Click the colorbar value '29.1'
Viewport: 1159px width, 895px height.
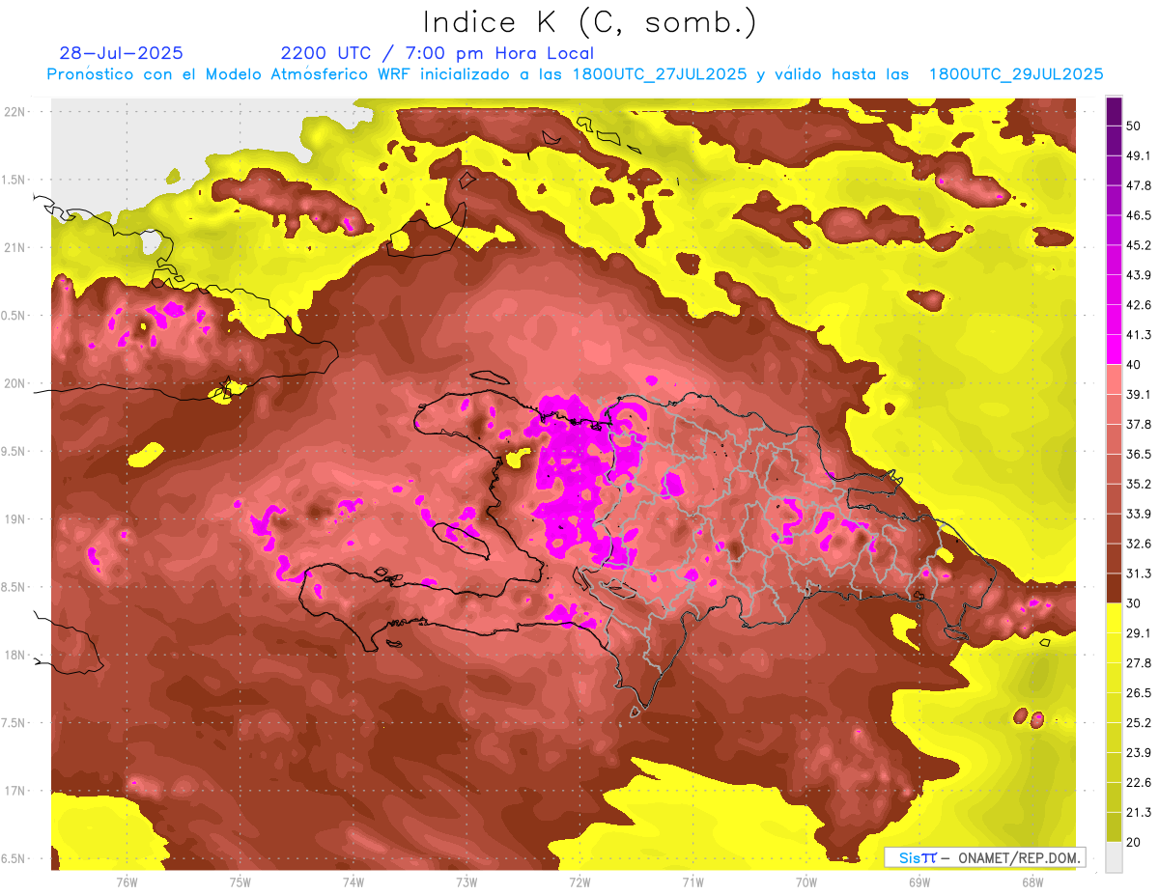1139,632
